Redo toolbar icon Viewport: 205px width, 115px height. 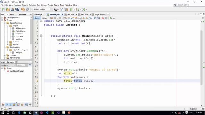click(x=28, y=9)
